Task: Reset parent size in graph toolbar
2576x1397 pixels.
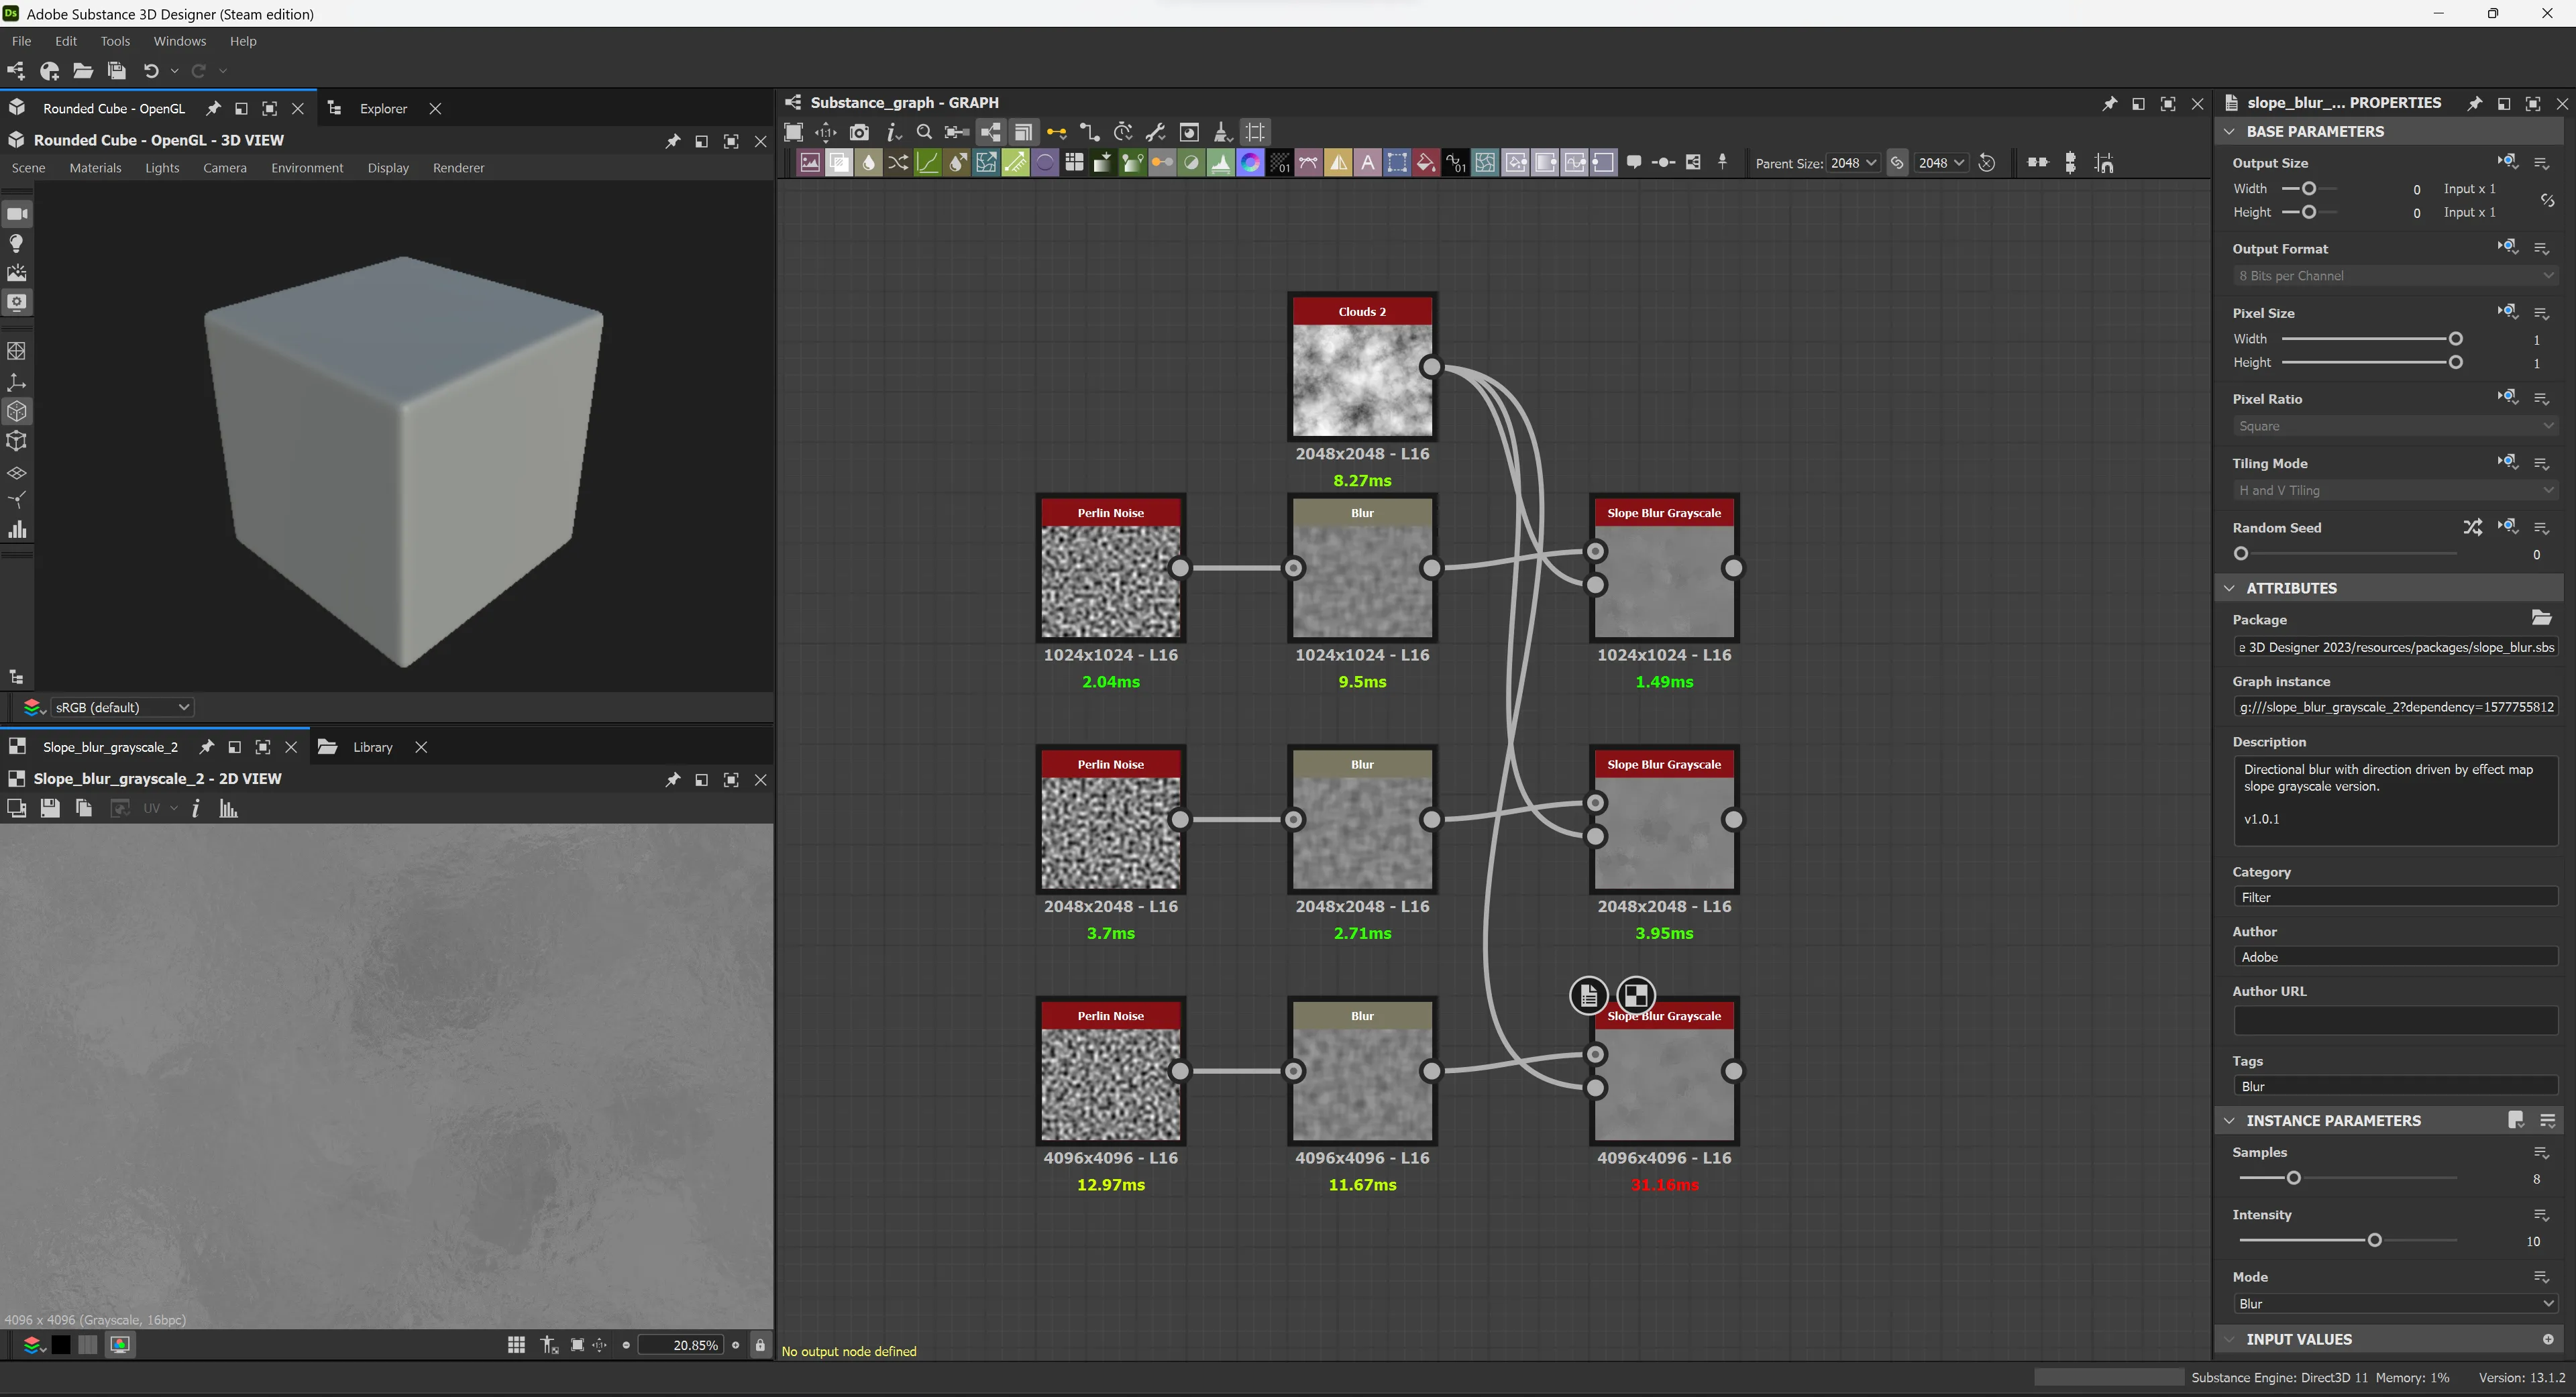Action: click(1987, 163)
